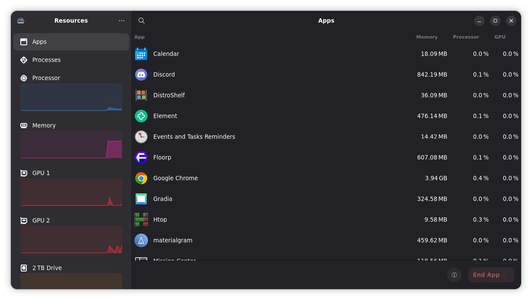Viewport: 532px width, 300px height.
Task: Select the Htop app icon
Action: point(141,220)
